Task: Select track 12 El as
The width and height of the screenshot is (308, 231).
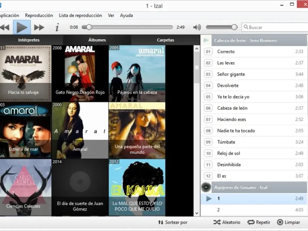Action: pos(254,176)
